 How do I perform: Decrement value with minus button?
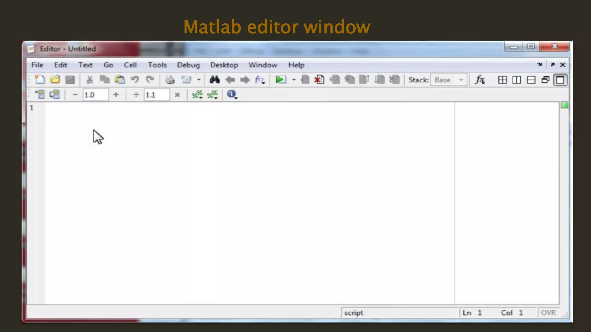point(75,95)
